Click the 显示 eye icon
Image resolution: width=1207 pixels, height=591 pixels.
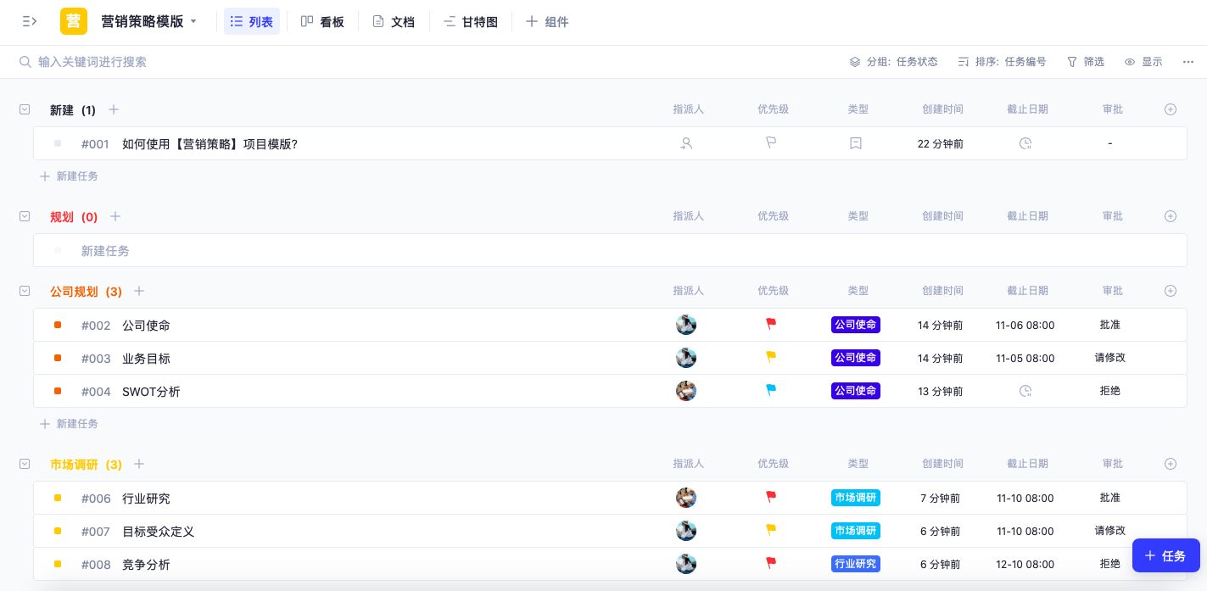point(1129,61)
